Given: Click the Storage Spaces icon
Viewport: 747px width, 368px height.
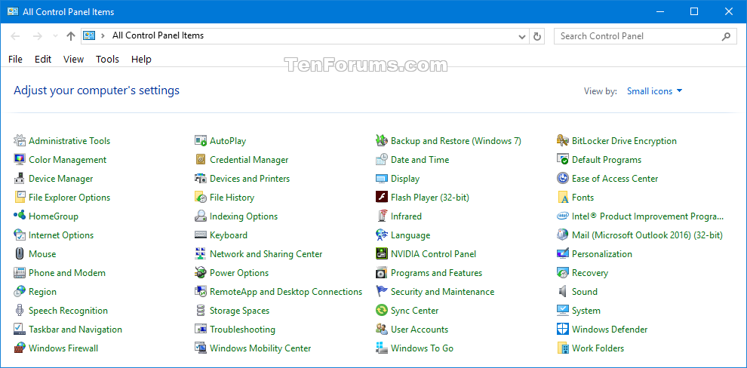Looking at the screenshot, I should pos(201,311).
